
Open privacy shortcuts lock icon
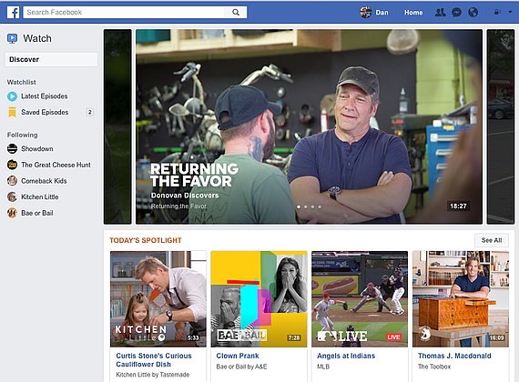497,12
